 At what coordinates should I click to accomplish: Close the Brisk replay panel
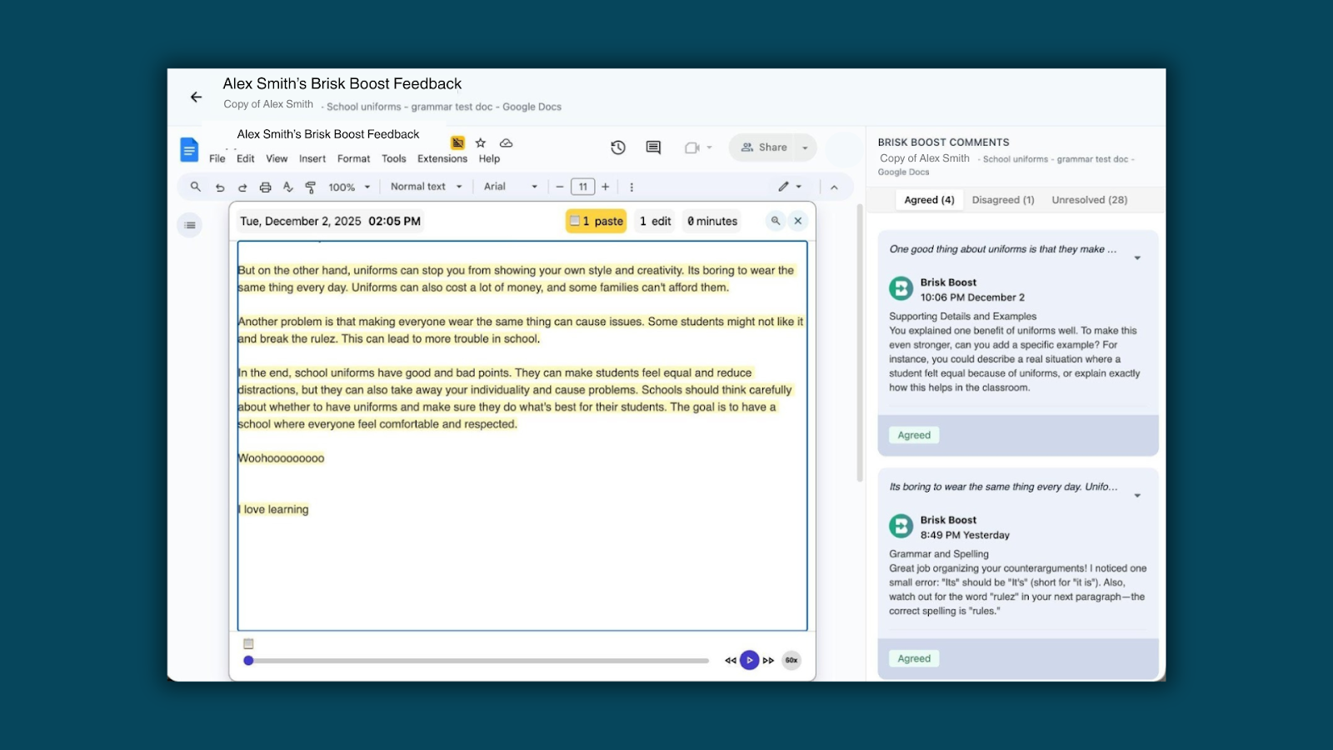[798, 221]
